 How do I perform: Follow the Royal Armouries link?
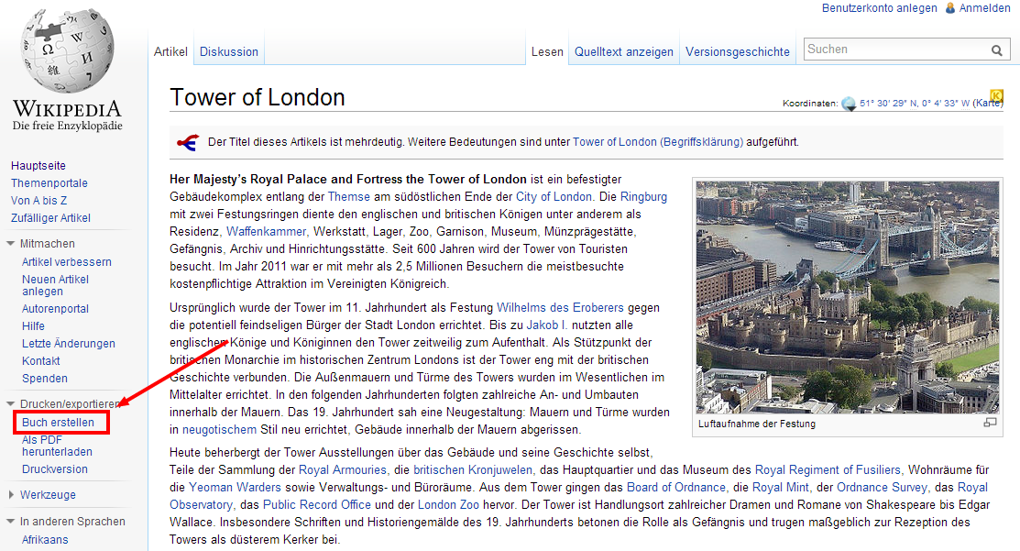pyautogui.click(x=342, y=469)
